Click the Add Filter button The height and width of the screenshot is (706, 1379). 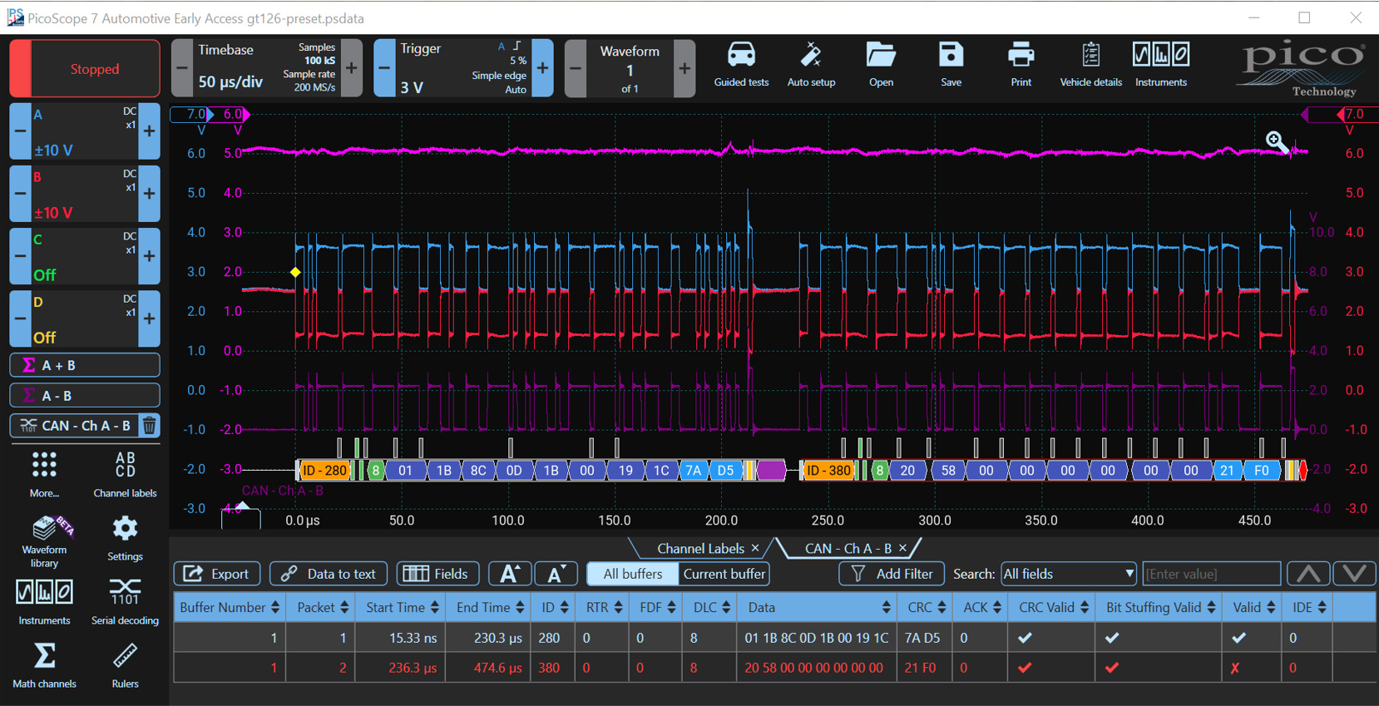pyautogui.click(x=891, y=574)
